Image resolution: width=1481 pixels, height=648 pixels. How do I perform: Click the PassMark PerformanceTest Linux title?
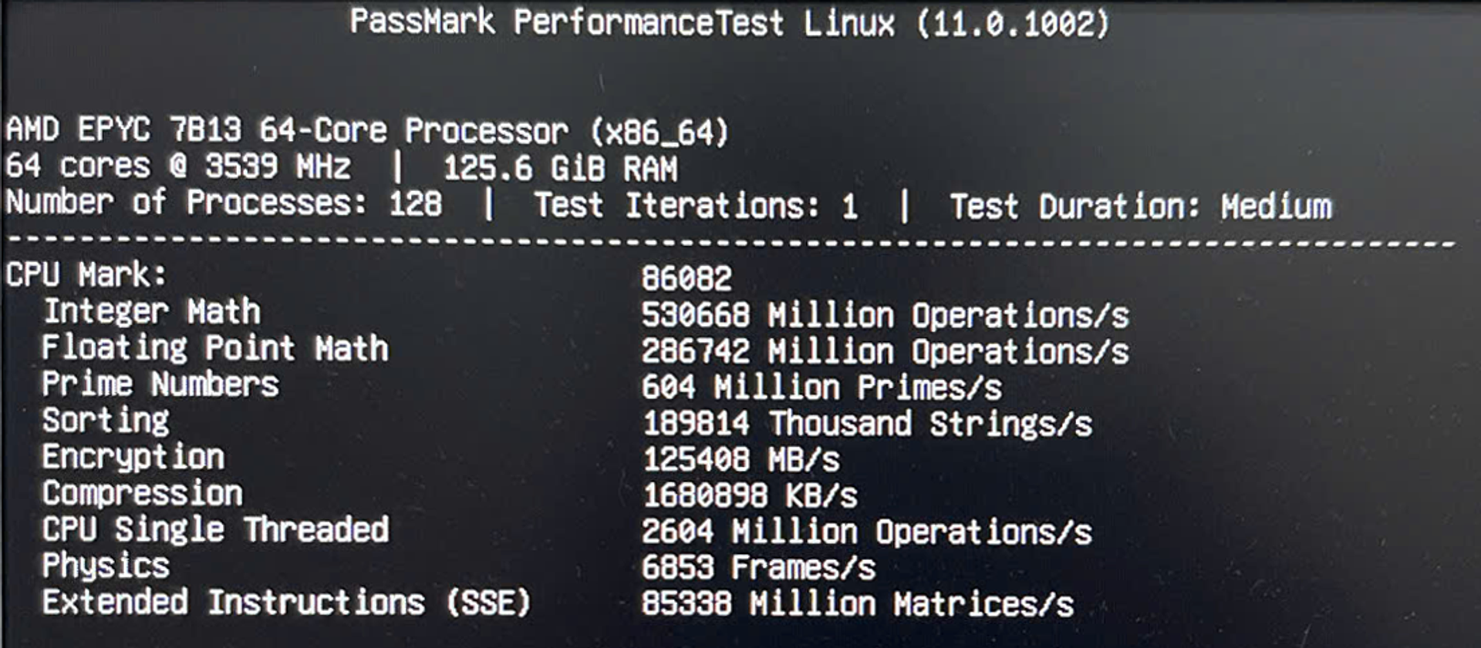coord(730,23)
